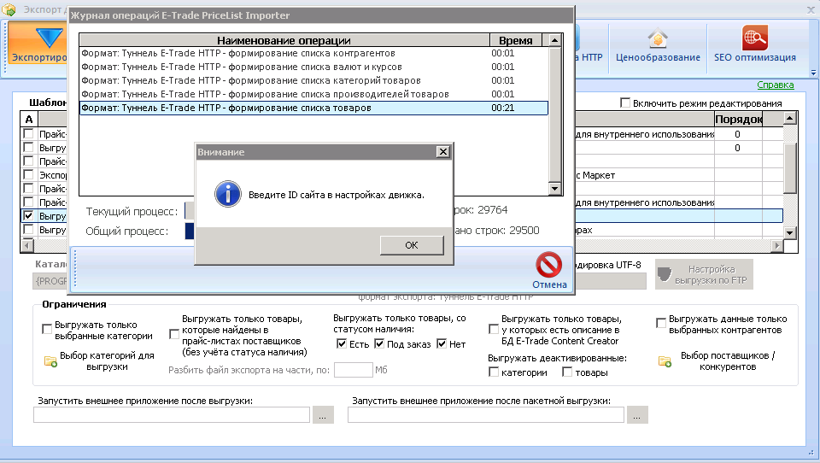Open the Справка help link

[x=775, y=85]
